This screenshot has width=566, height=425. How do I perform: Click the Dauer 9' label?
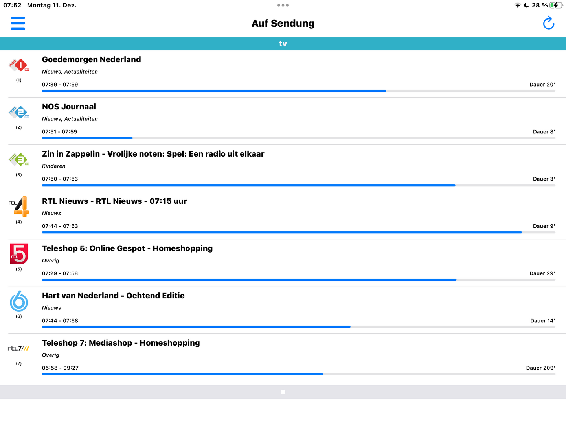(x=544, y=226)
